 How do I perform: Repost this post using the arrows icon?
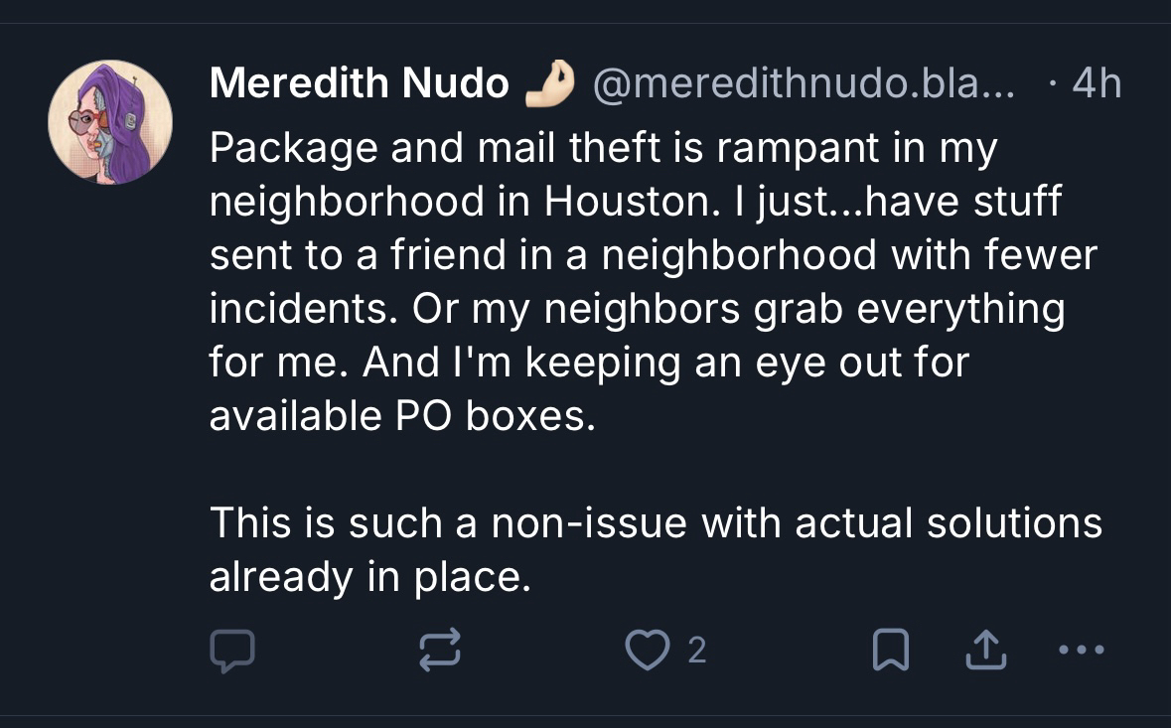point(439,651)
